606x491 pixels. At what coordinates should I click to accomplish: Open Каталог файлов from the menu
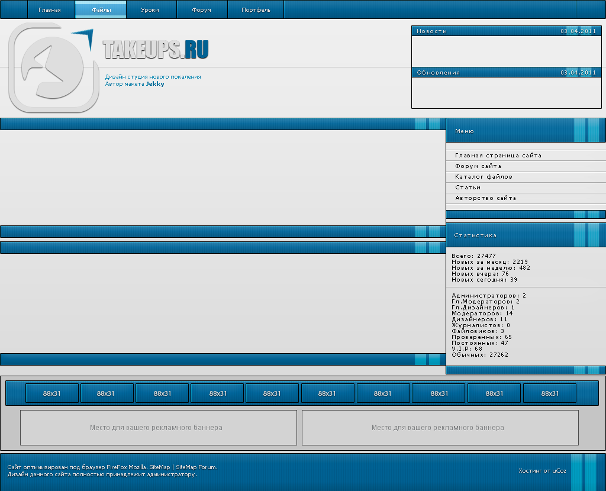(x=483, y=177)
